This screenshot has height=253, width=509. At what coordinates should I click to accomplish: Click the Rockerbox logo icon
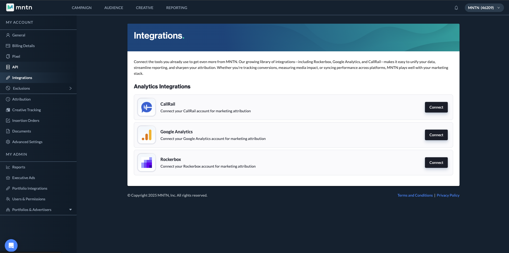pos(147,163)
